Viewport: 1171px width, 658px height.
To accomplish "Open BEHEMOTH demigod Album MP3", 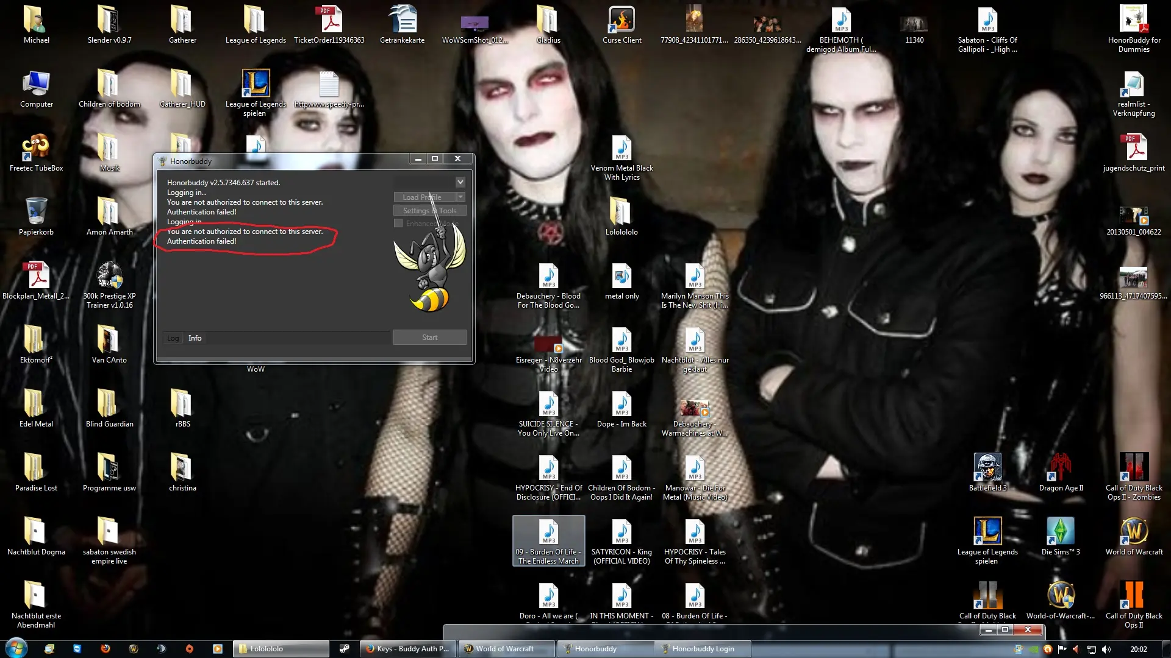I will coord(841,29).
